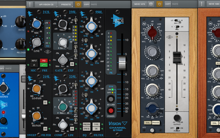This screenshot has width=220, height=138.
Task: Click the HMF band knob on the 550L EQ
Action: (x=92, y=53)
